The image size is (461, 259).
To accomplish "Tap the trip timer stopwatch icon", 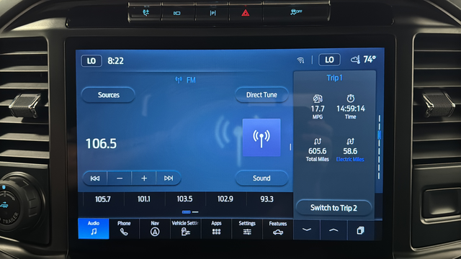I will [351, 99].
